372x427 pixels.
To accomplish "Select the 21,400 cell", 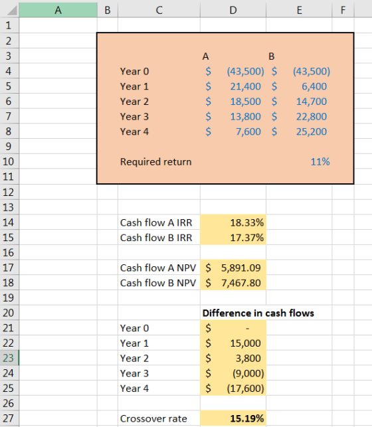I will pyautogui.click(x=233, y=86).
